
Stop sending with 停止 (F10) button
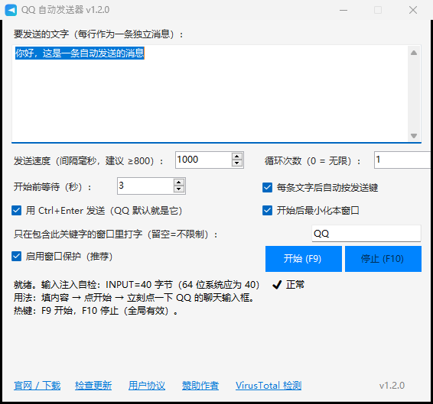tap(383, 259)
